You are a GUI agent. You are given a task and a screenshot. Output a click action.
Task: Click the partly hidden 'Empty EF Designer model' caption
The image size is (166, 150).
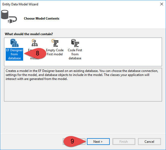(x=31, y=50)
